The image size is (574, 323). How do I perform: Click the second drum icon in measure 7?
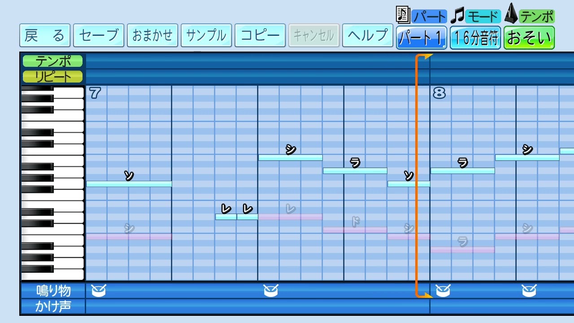(270, 291)
